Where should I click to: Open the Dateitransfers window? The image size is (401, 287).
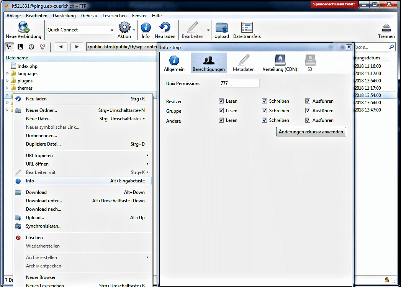pyautogui.click(x=246, y=30)
